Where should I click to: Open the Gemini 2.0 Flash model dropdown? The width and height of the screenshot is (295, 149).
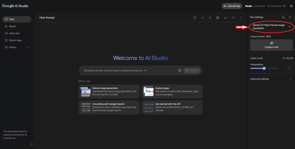click(271, 27)
